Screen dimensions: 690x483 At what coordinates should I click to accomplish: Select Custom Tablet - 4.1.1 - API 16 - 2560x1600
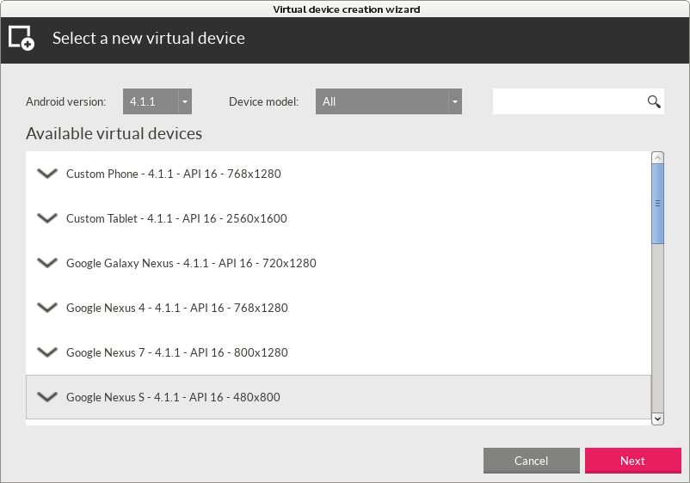pos(338,218)
